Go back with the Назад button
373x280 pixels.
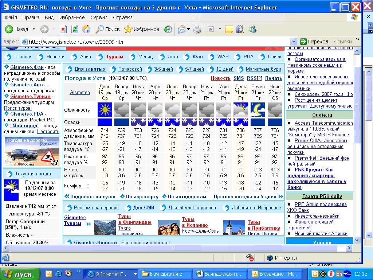[x=17, y=29]
